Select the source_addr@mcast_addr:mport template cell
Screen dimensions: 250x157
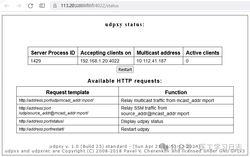coord(68,111)
